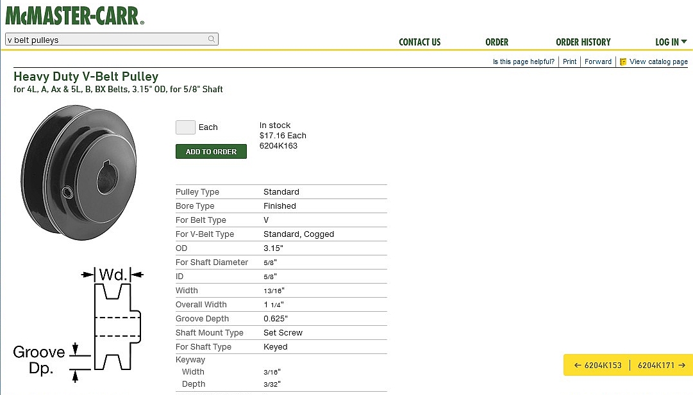
Task: Click the Overall Width value 1 1/4"
Action: [274, 305]
